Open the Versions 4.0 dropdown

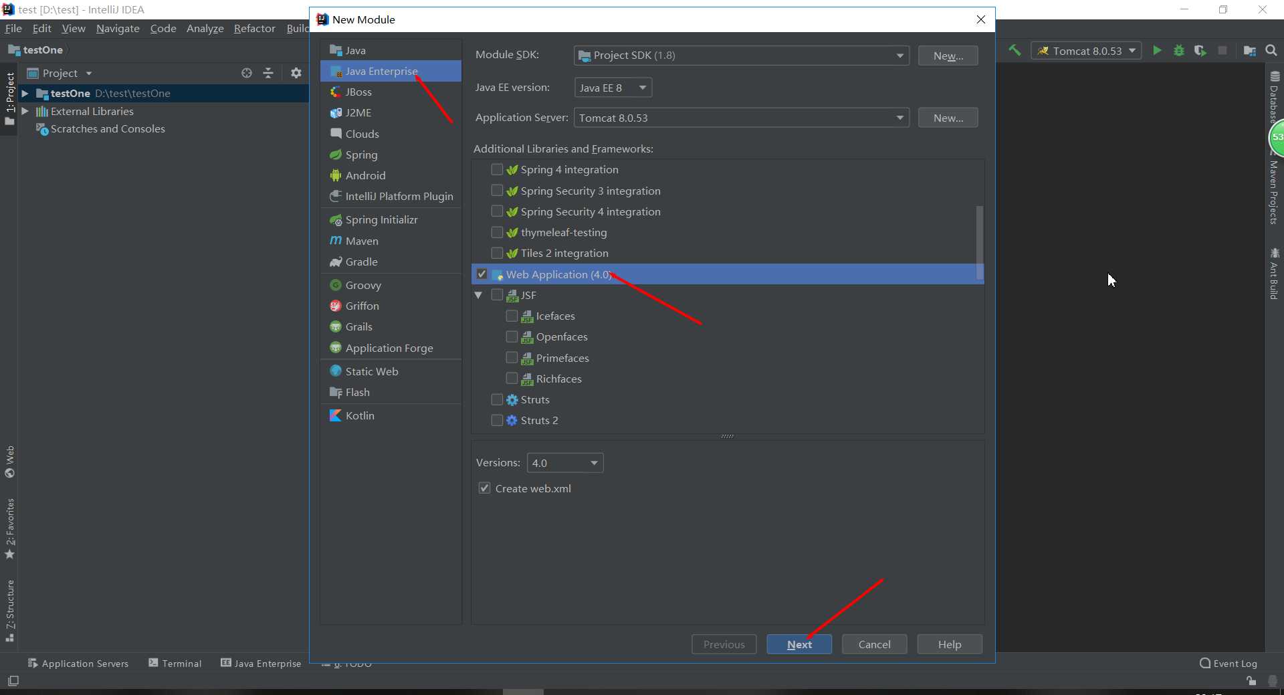point(565,463)
